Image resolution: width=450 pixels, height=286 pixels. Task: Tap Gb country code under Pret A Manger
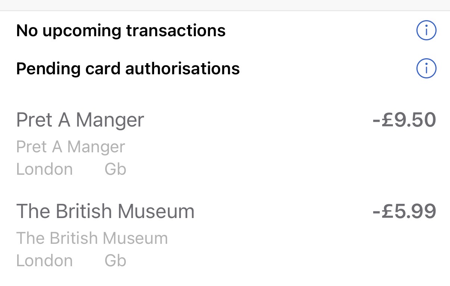(x=115, y=169)
